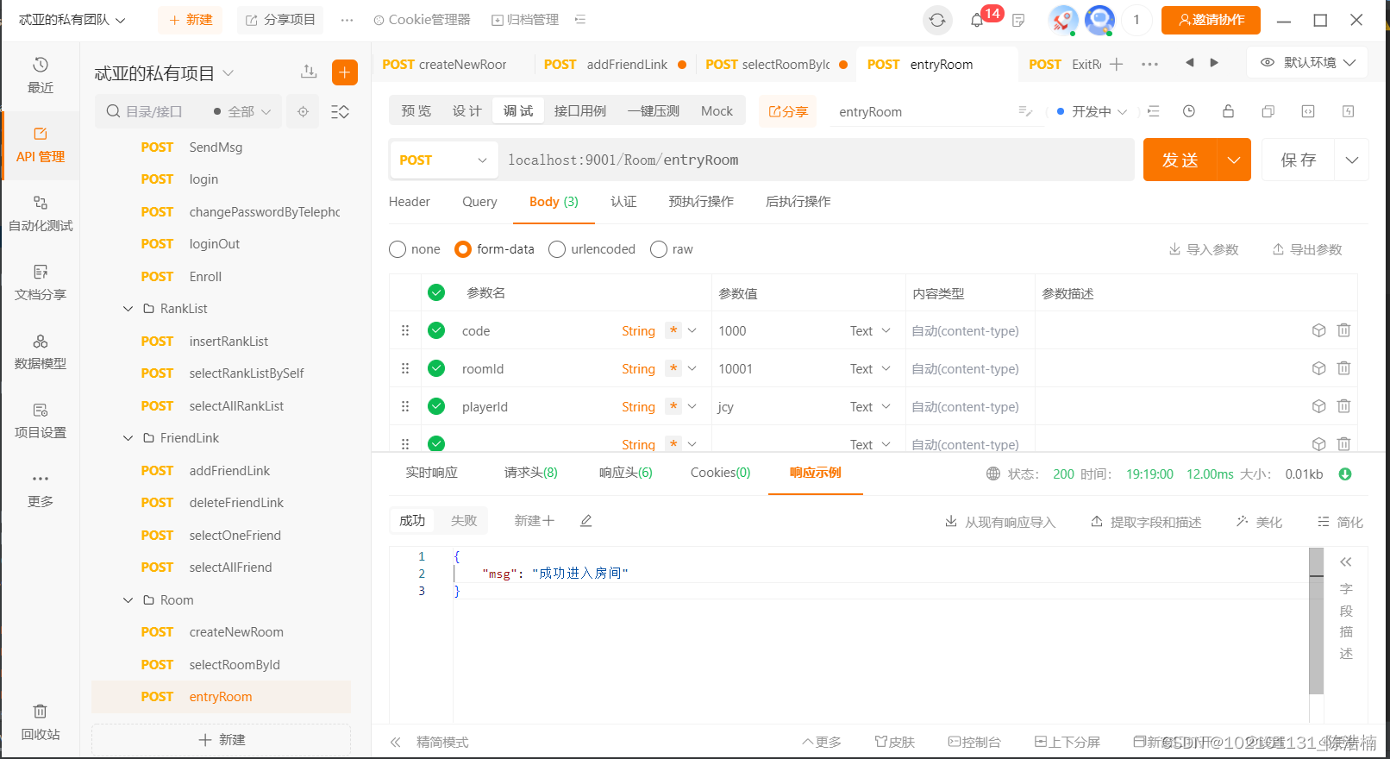Collapse the RankList folder
This screenshot has width=1390, height=759.
pyautogui.click(x=128, y=309)
